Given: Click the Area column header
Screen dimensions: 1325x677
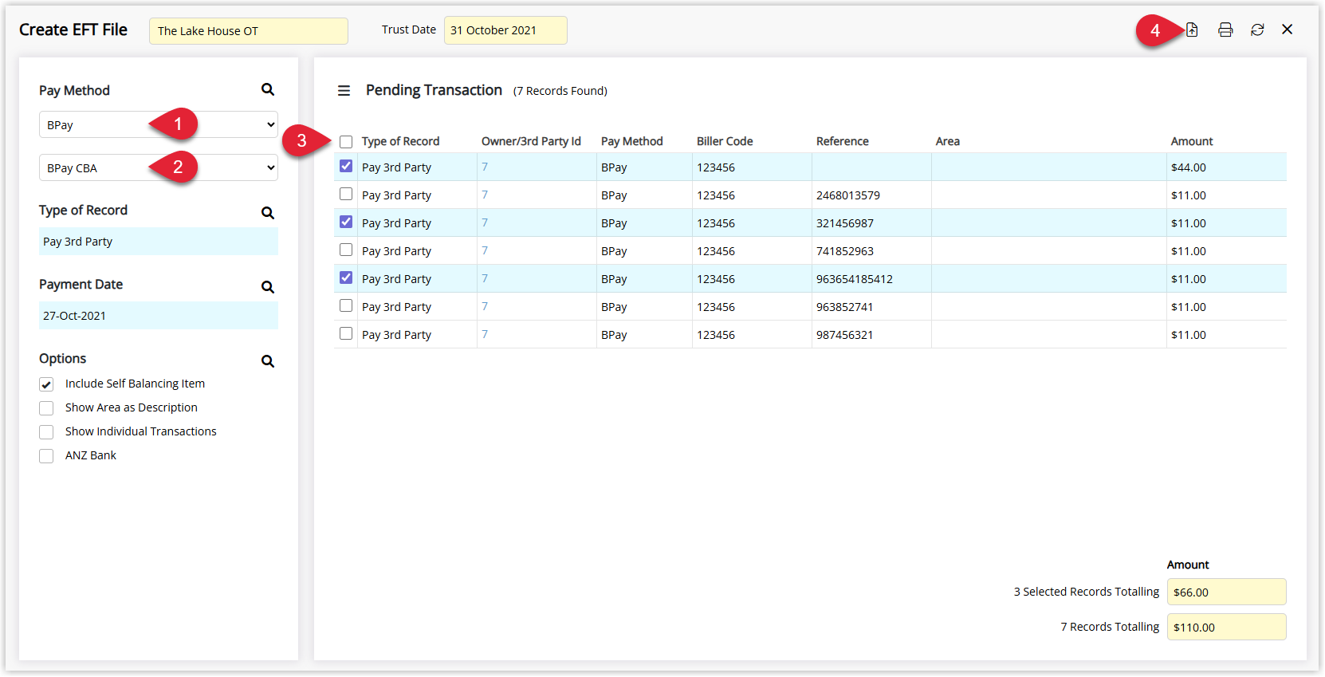Looking at the screenshot, I should click(948, 141).
